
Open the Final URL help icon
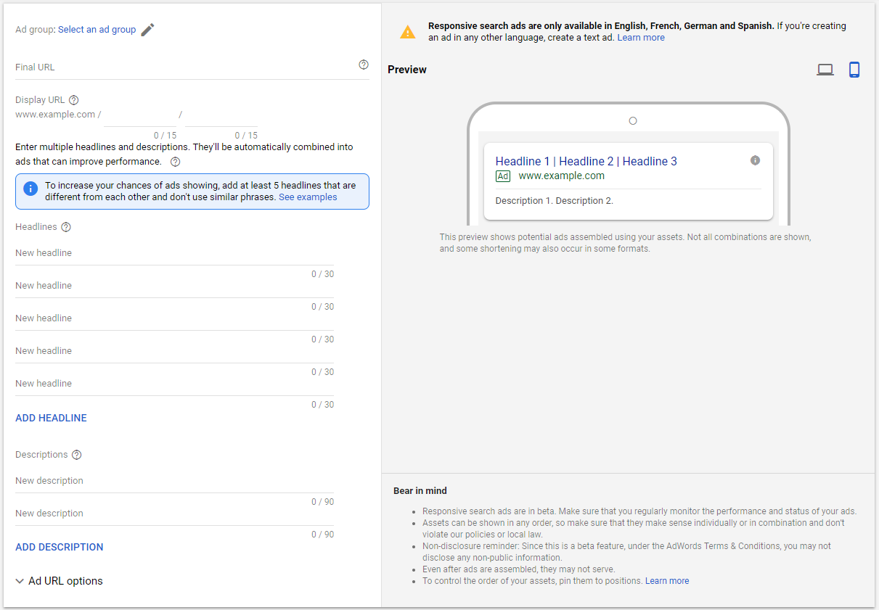[364, 65]
